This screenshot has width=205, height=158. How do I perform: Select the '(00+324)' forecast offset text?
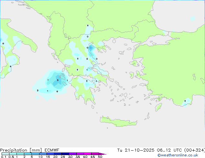tap(195, 150)
